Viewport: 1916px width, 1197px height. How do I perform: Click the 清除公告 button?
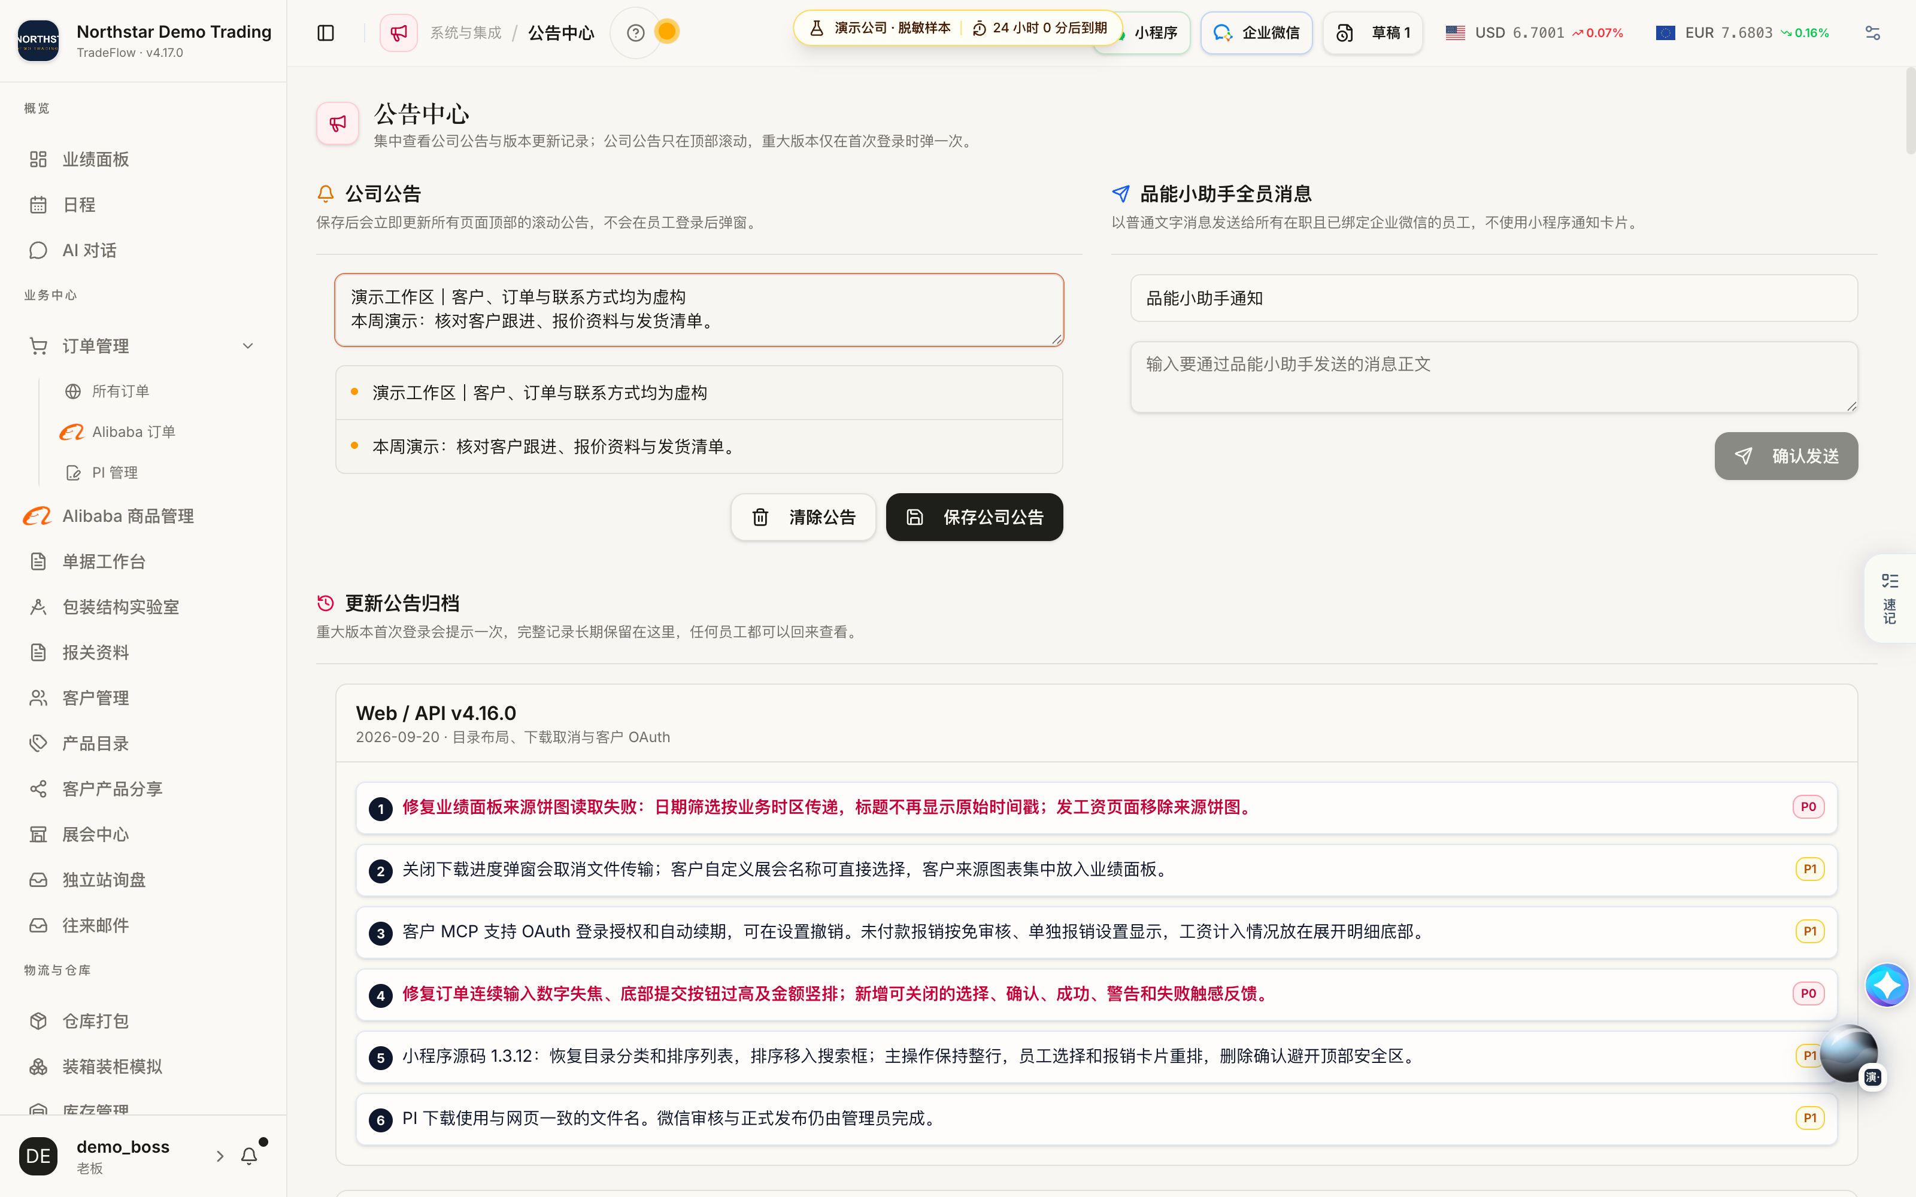[804, 517]
